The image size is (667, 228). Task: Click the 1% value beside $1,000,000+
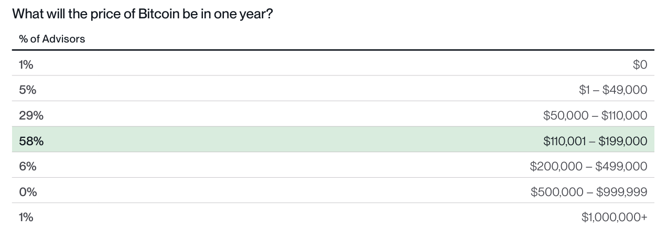click(x=26, y=217)
